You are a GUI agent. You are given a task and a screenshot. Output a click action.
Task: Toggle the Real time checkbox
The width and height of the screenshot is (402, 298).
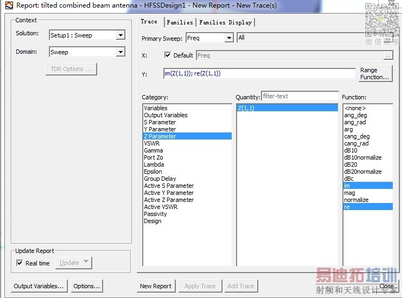click(19, 263)
